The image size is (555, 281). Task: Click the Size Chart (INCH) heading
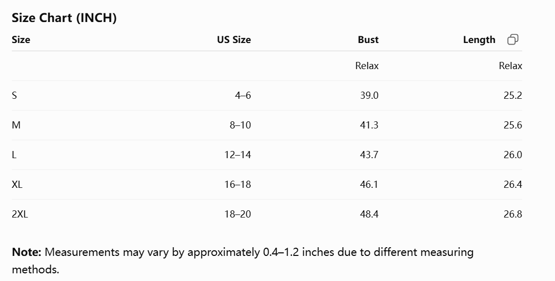64,17
